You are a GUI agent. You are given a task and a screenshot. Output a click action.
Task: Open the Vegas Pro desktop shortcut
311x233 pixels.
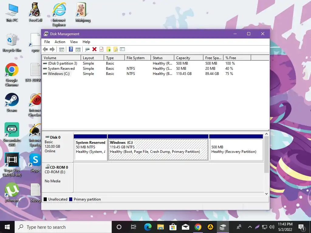[12, 164]
